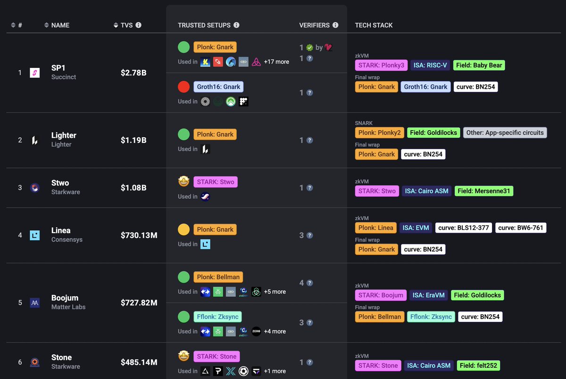Click the green status circle beside SP1's Plonk: Gnark
This screenshot has height=379, width=566.
pyautogui.click(x=183, y=47)
